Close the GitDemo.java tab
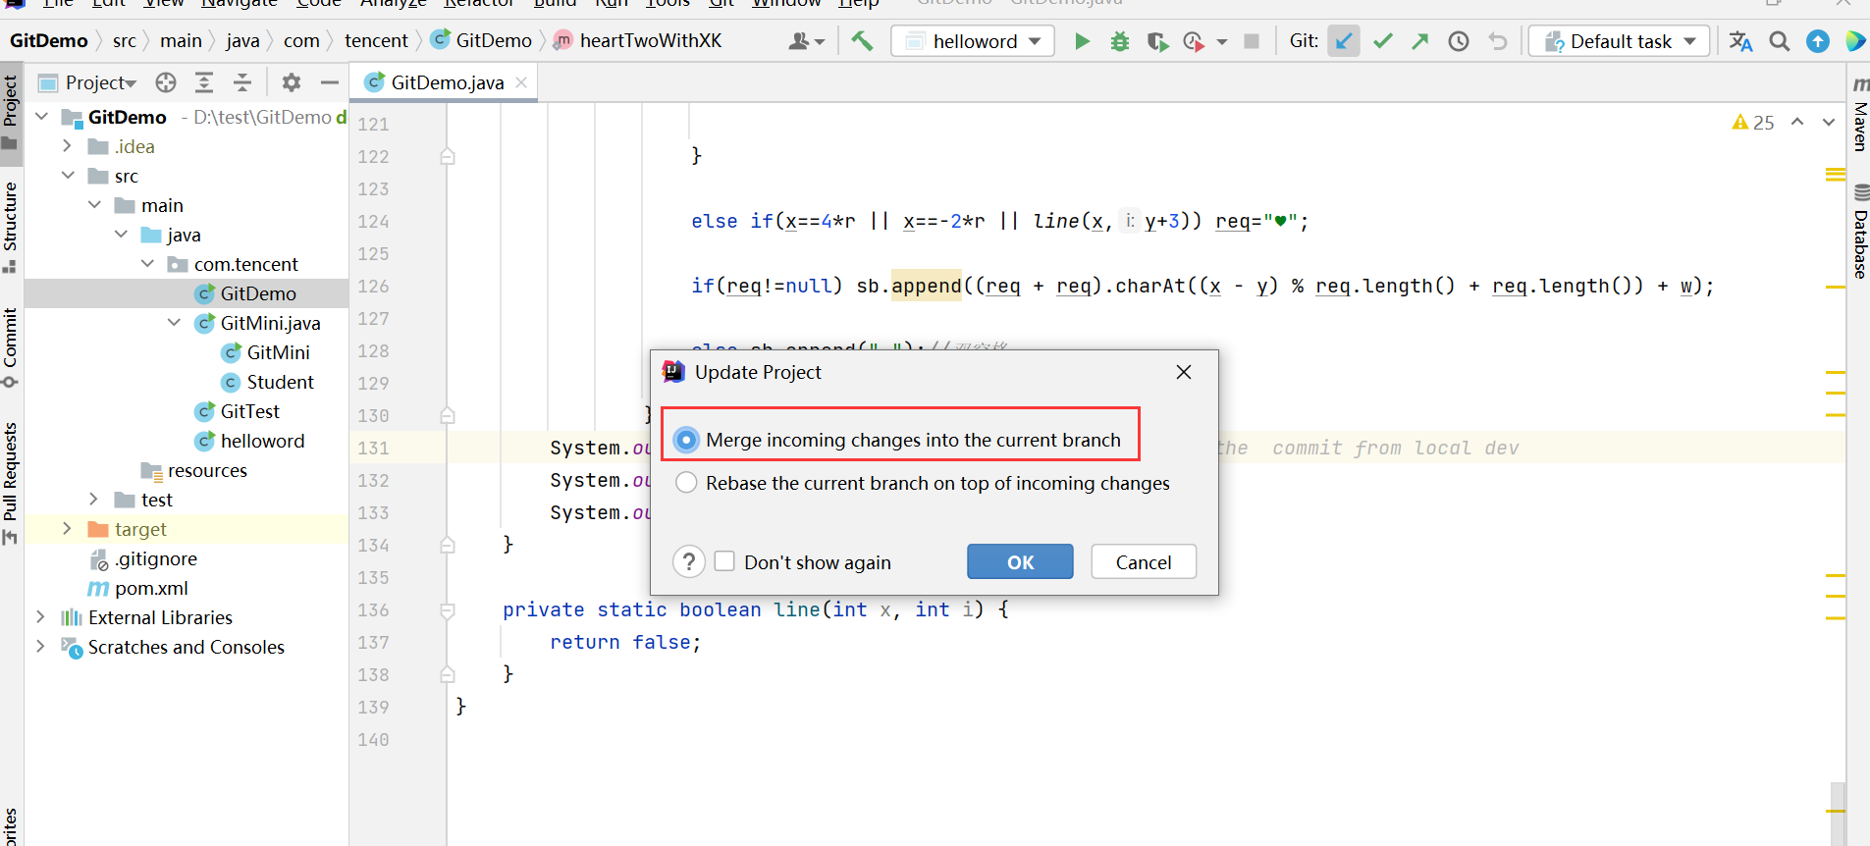Image resolution: width=1870 pixels, height=846 pixels. 521,82
